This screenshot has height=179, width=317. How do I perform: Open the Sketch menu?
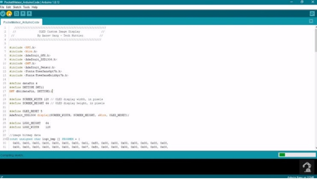pos(17,7)
